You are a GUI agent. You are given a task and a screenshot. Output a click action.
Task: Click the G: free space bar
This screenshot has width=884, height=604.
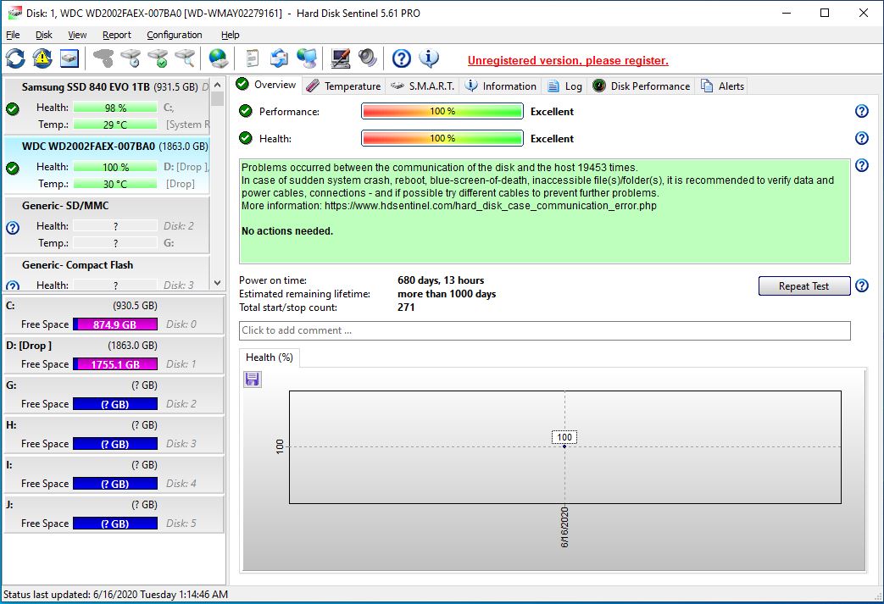click(115, 404)
